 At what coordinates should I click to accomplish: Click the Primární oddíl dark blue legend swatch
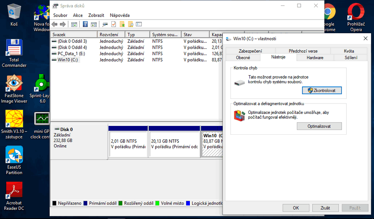(x=86, y=204)
